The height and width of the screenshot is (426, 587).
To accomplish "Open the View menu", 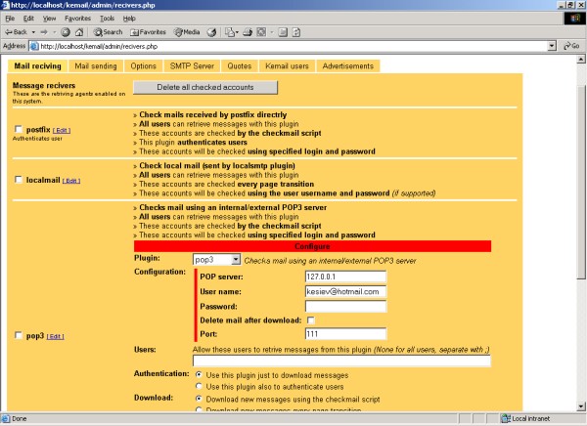I will pos(49,19).
